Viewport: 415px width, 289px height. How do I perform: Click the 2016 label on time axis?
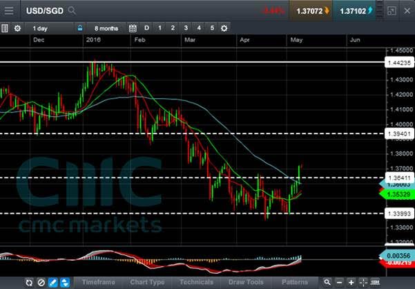tap(93, 40)
